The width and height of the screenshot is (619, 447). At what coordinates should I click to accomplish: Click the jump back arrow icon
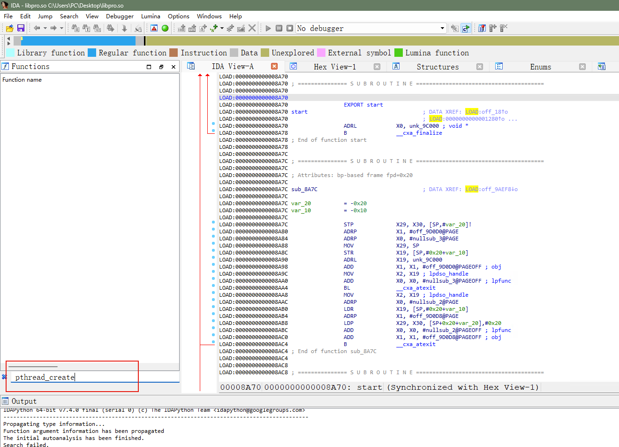point(37,28)
